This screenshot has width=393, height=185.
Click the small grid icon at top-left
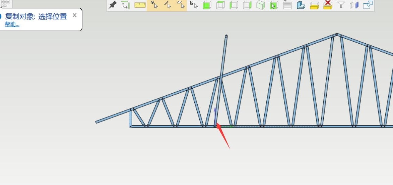point(5,3)
